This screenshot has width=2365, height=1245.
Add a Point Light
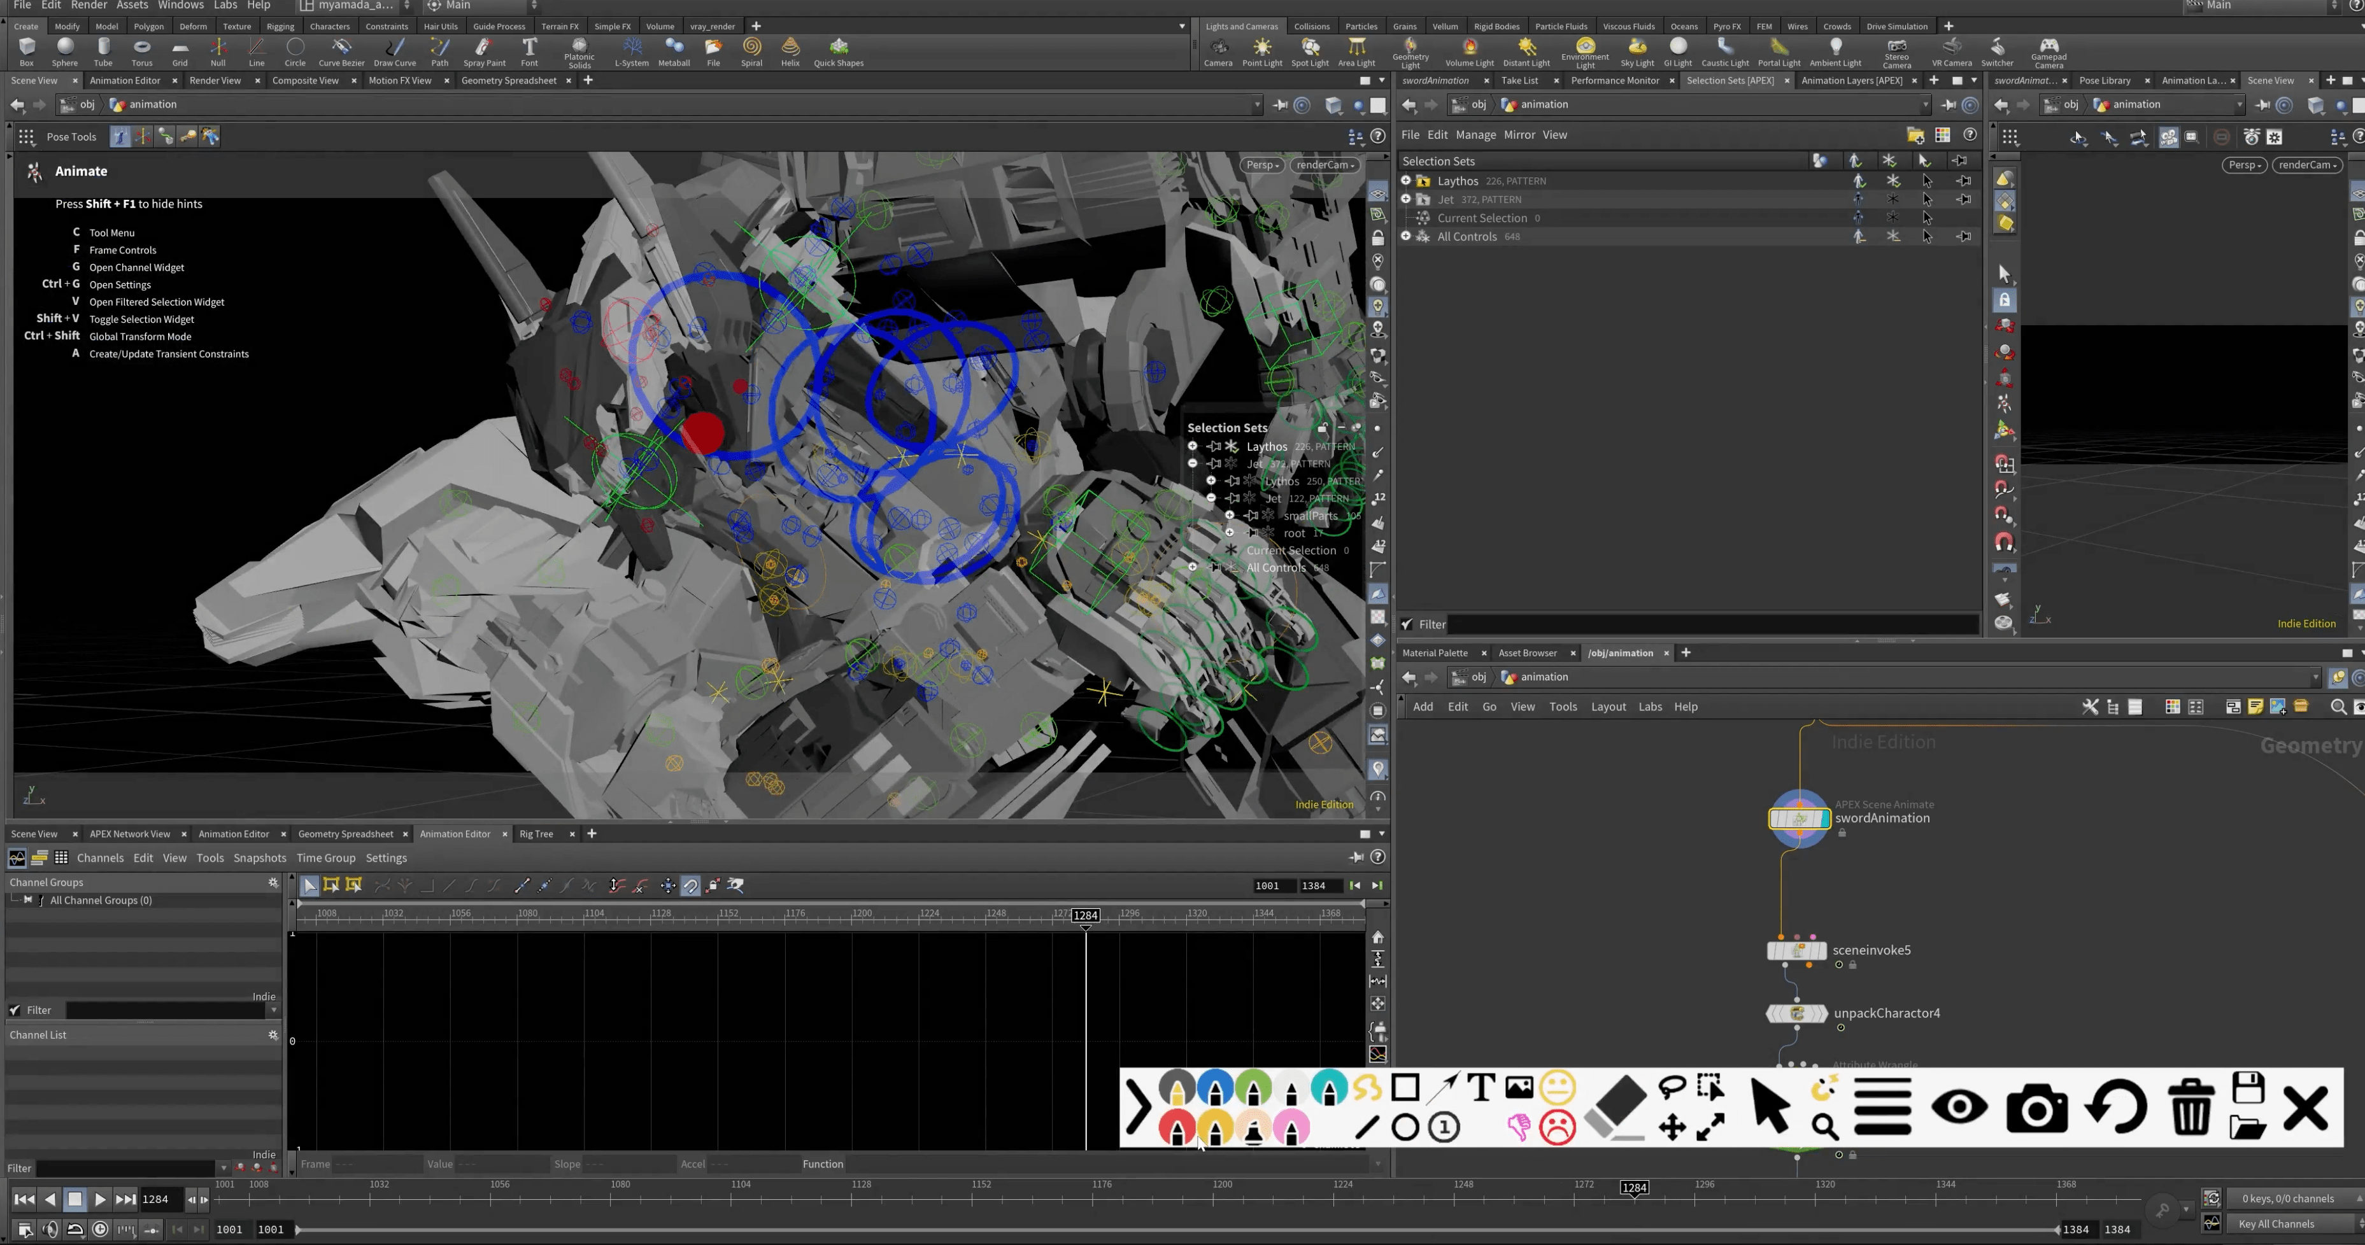[x=1261, y=52]
